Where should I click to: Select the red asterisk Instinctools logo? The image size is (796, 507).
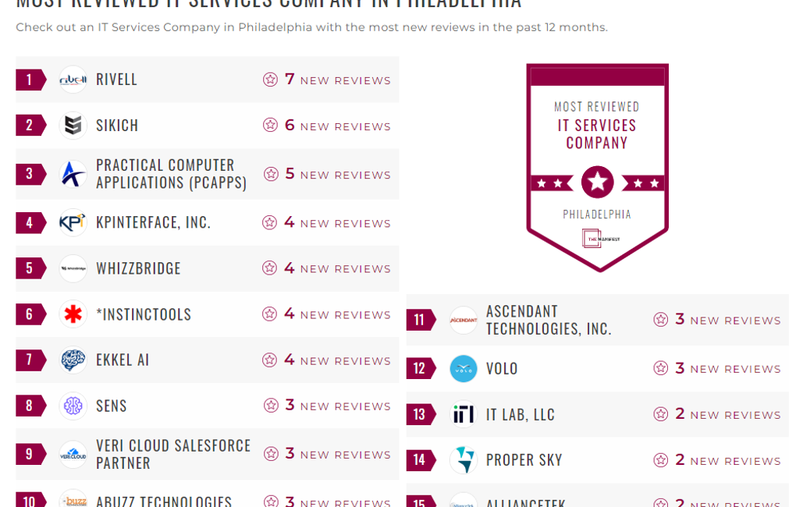point(73,314)
